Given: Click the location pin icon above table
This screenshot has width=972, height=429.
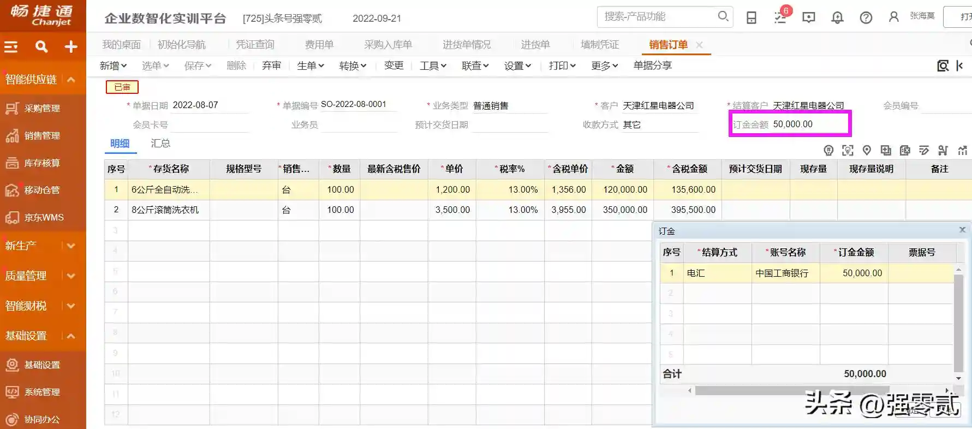Looking at the screenshot, I should (867, 150).
